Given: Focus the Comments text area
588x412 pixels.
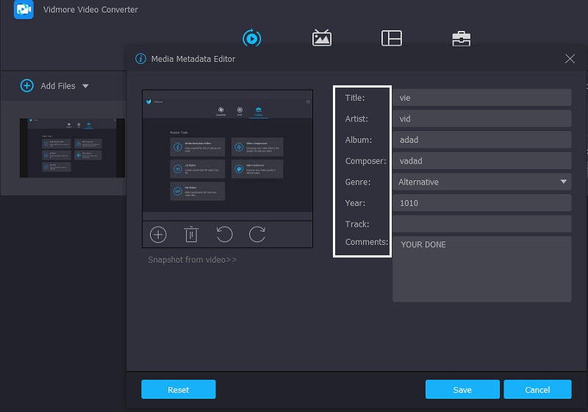Looking at the screenshot, I should point(481,269).
